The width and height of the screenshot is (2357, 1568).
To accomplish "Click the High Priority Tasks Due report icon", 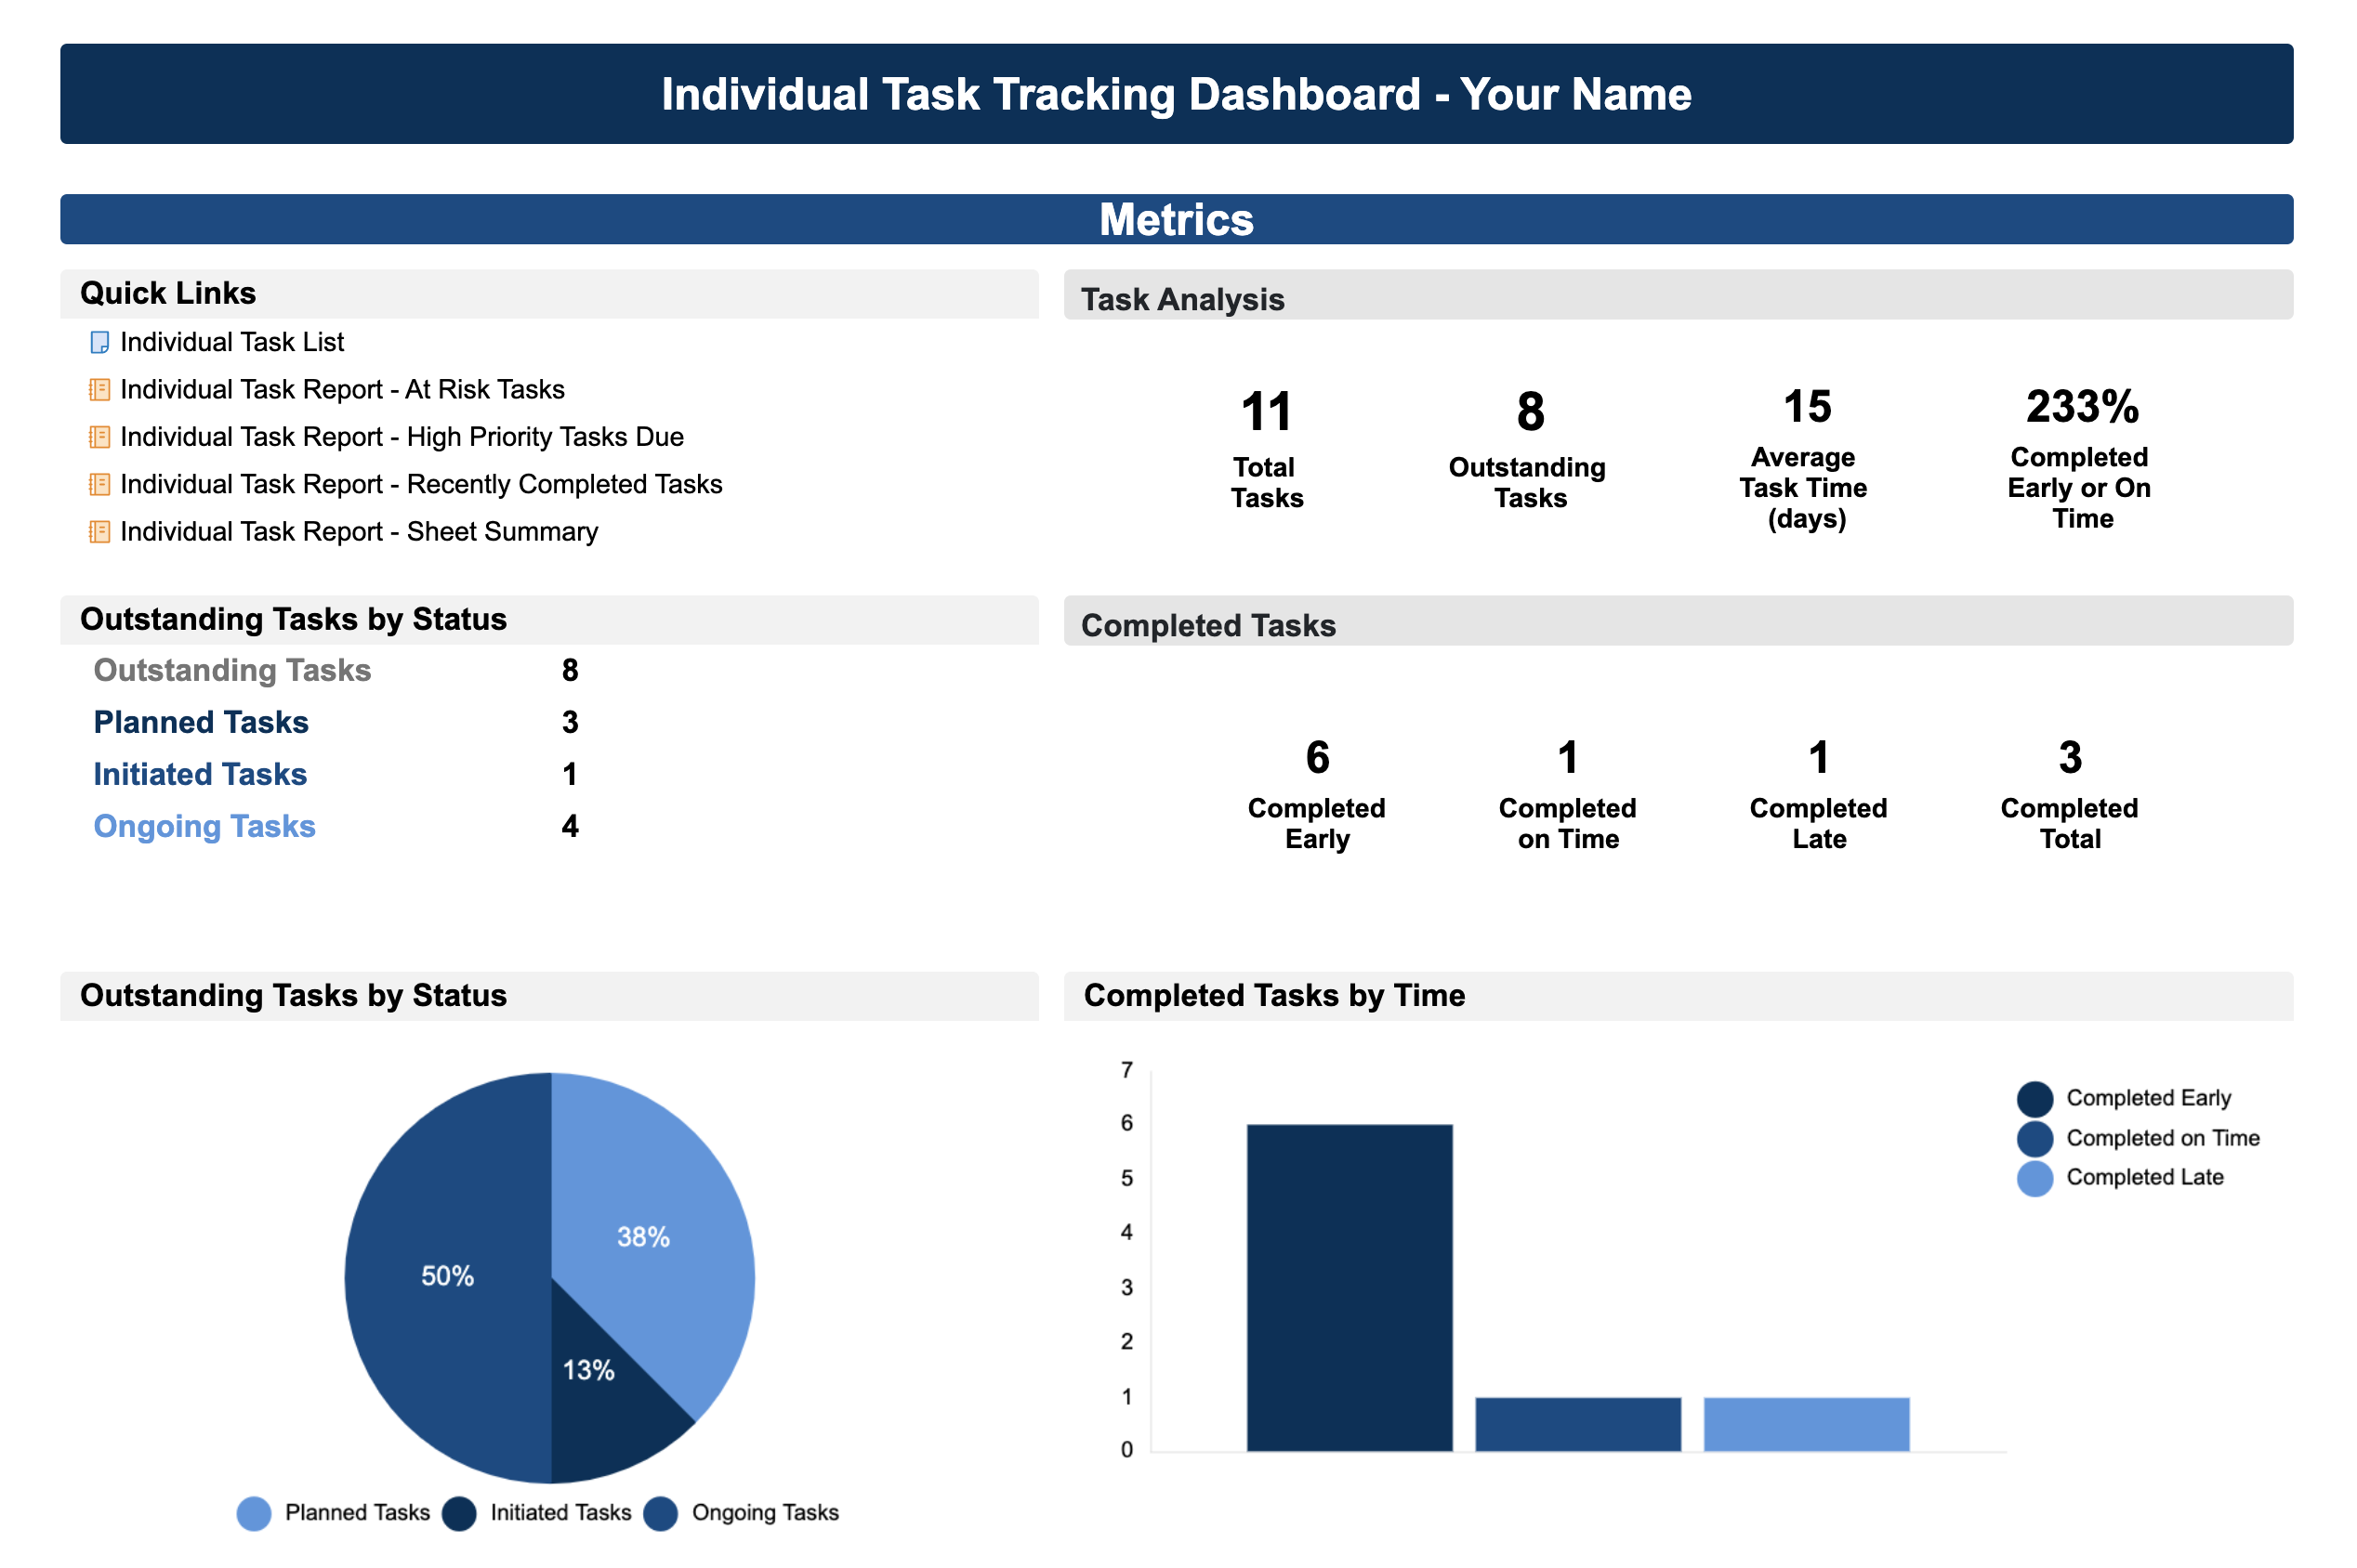I will coord(99,437).
